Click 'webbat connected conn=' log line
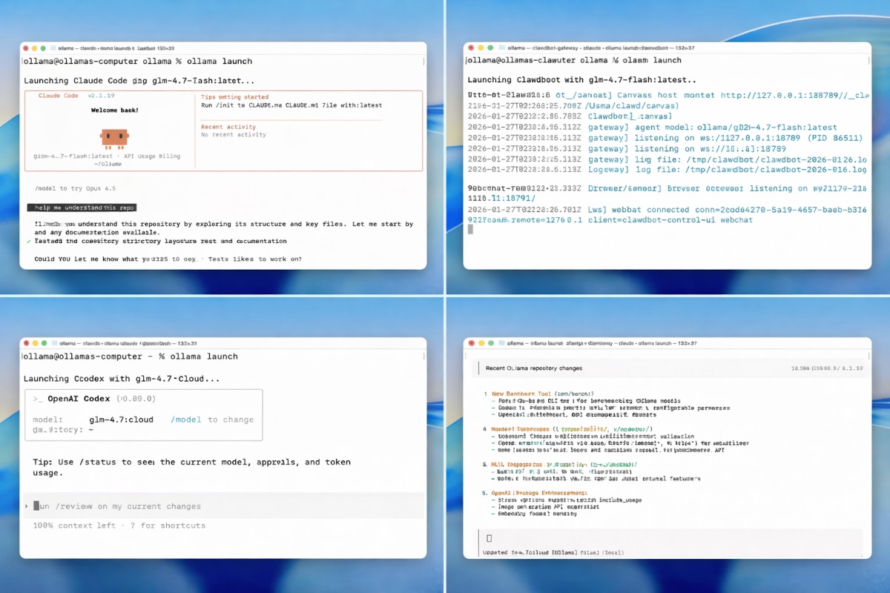This screenshot has height=593, width=890. coord(667,210)
